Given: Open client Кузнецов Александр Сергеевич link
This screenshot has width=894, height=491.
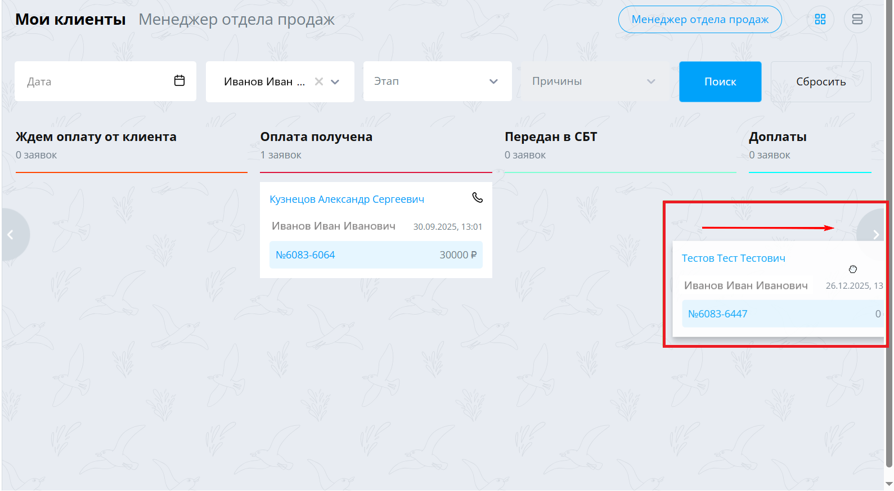Looking at the screenshot, I should tap(347, 199).
